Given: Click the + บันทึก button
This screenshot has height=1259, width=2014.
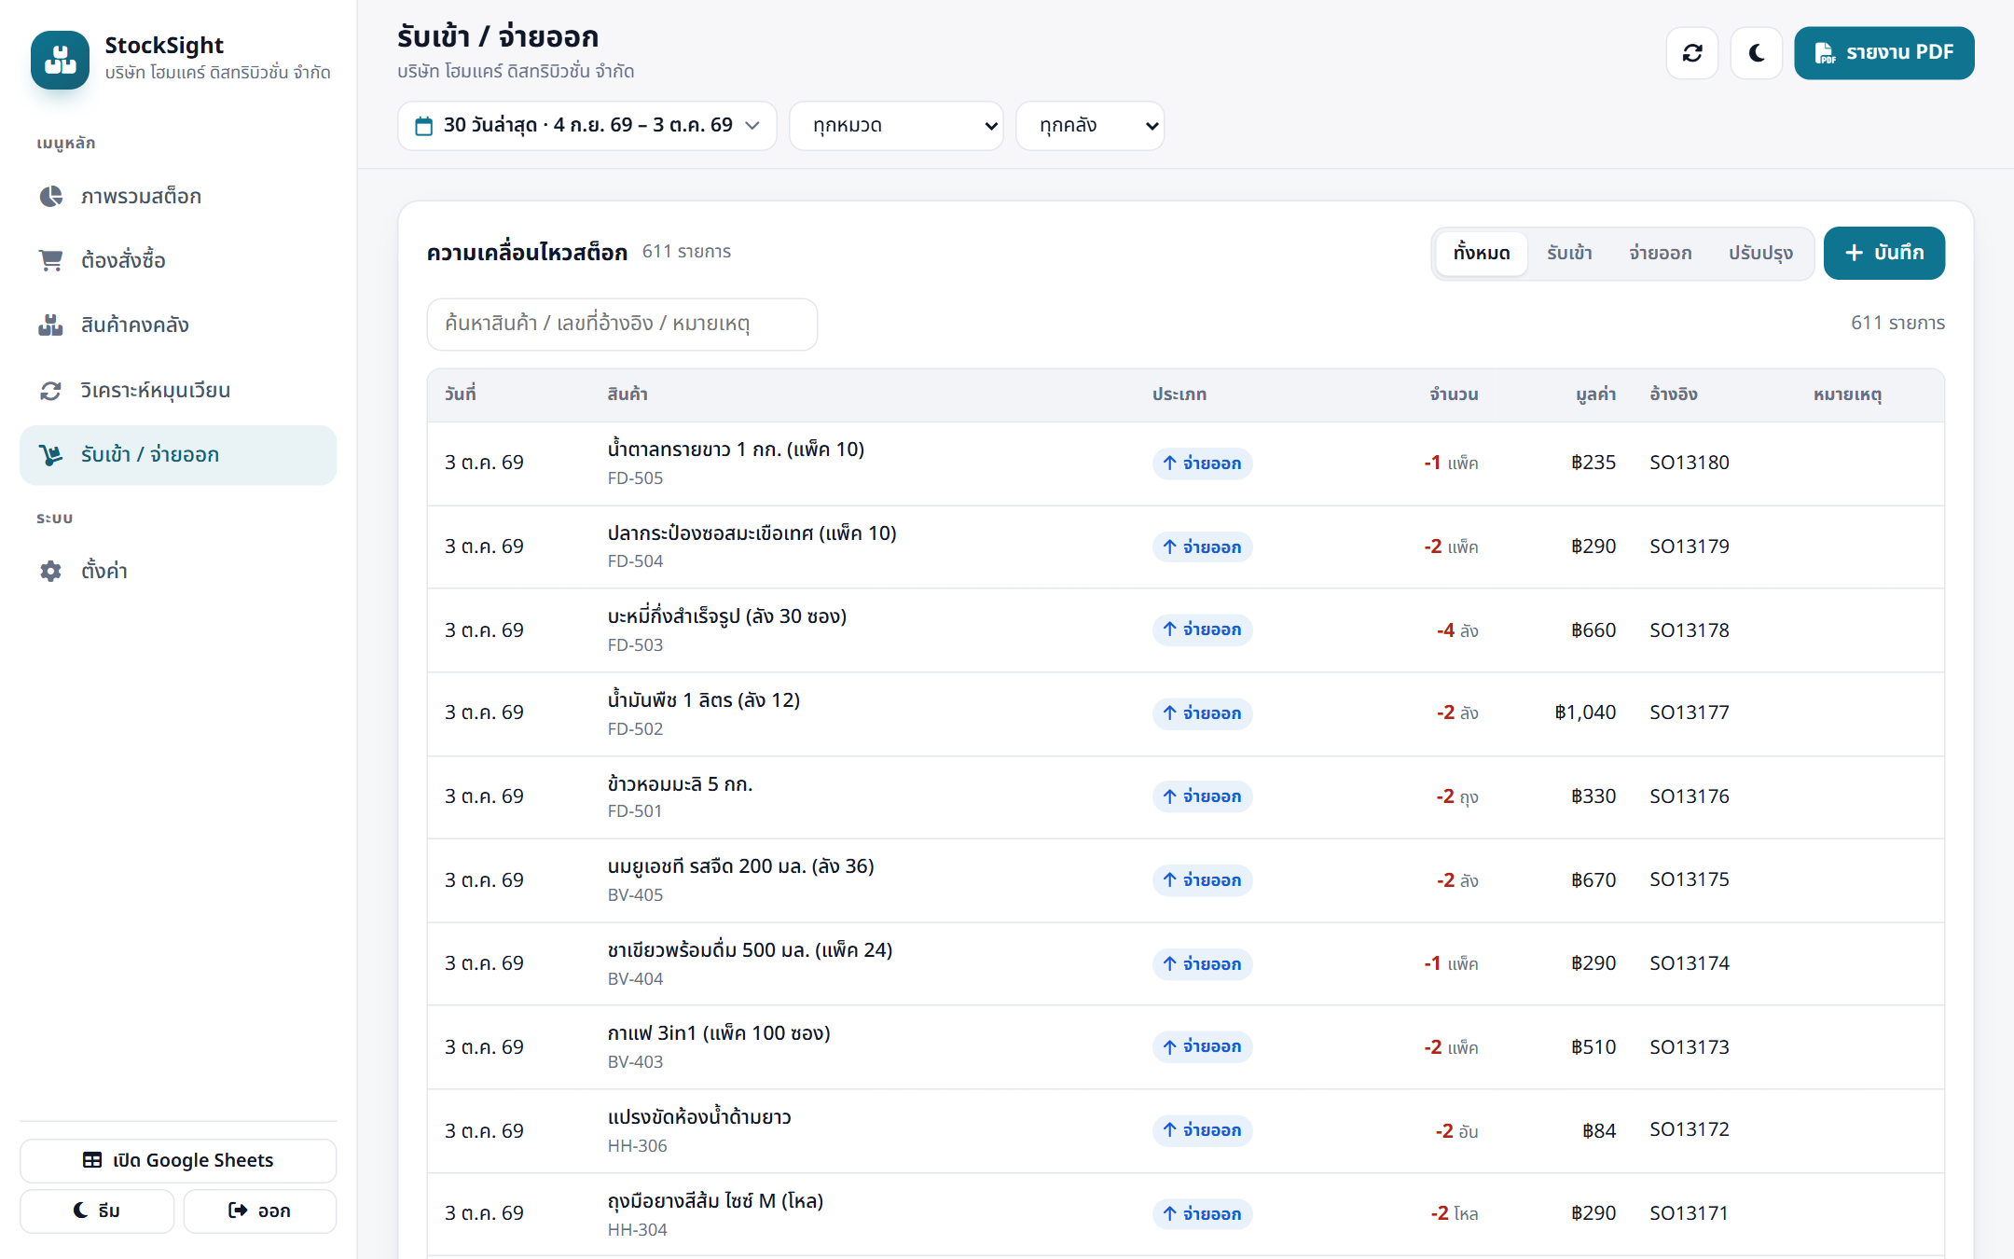Looking at the screenshot, I should (x=1883, y=254).
